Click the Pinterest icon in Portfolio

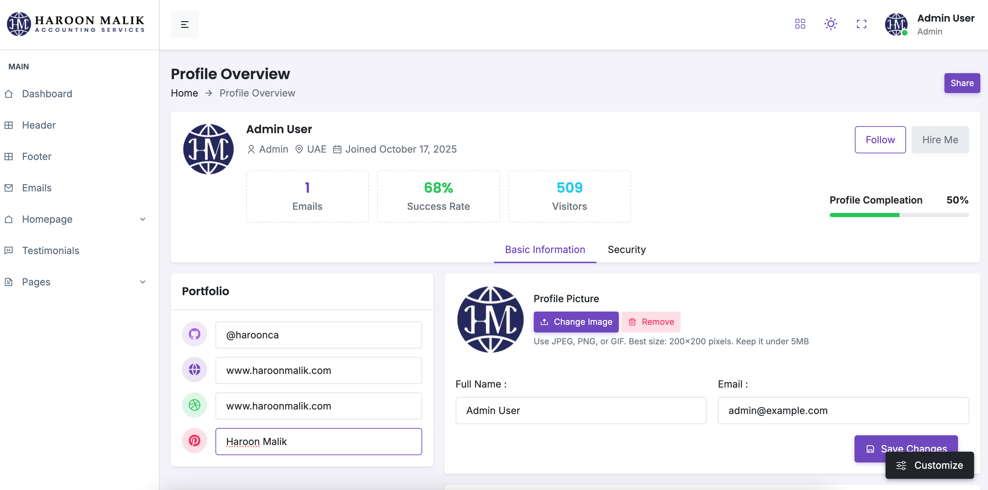click(x=195, y=441)
